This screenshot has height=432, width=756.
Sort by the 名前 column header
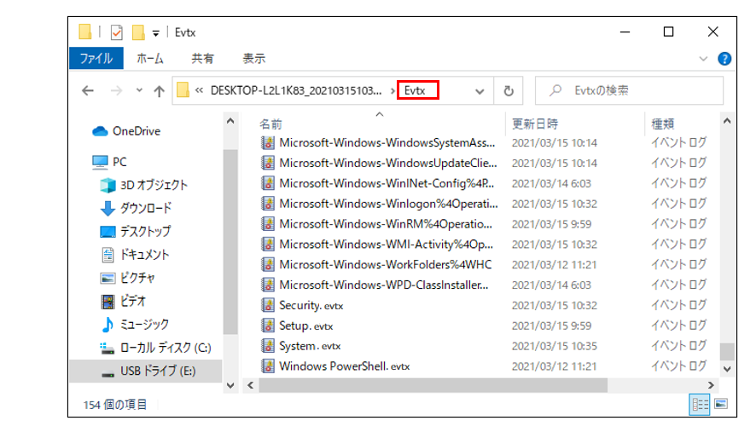click(271, 124)
